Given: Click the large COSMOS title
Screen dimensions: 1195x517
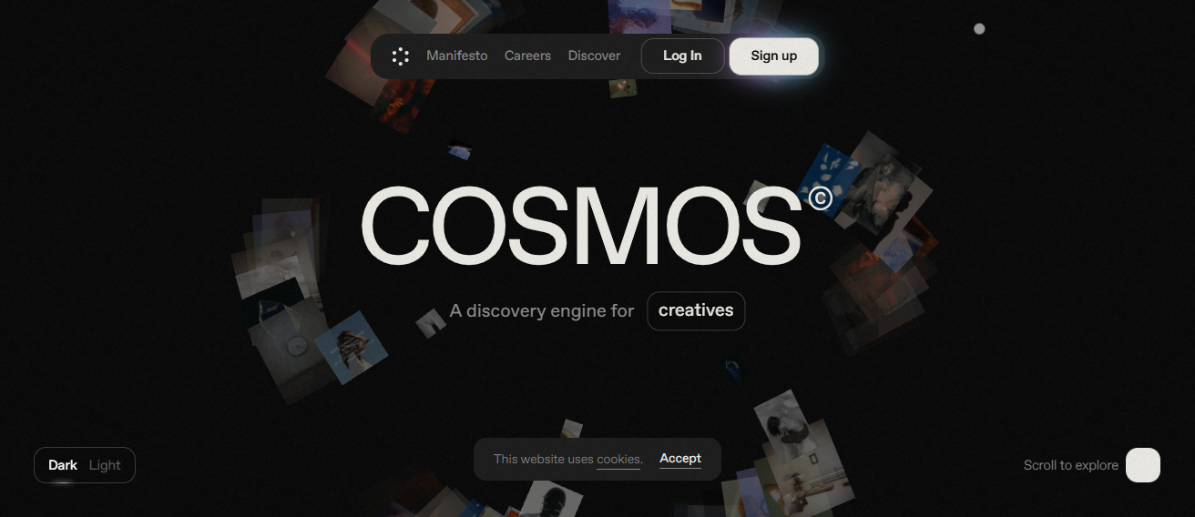Looking at the screenshot, I should coord(580,226).
